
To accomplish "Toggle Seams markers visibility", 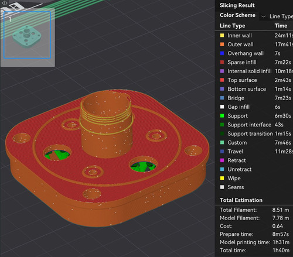I will coord(236,187).
